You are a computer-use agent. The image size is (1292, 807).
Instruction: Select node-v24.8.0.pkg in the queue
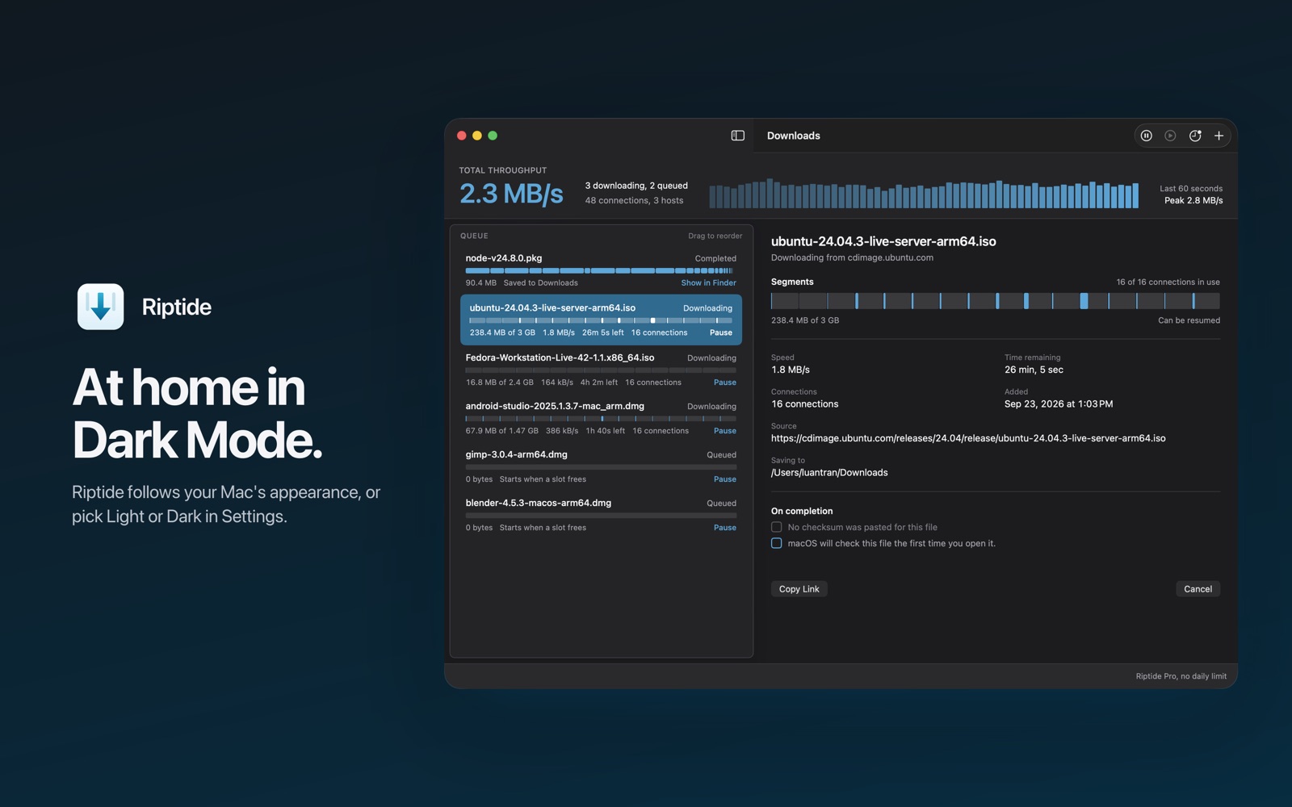click(x=601, y=270)
